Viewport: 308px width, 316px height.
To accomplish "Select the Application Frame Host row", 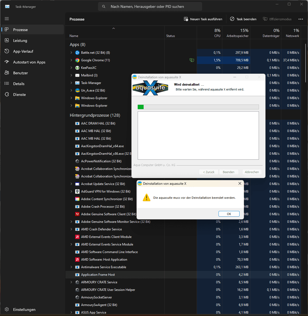I will click(183, 275).
